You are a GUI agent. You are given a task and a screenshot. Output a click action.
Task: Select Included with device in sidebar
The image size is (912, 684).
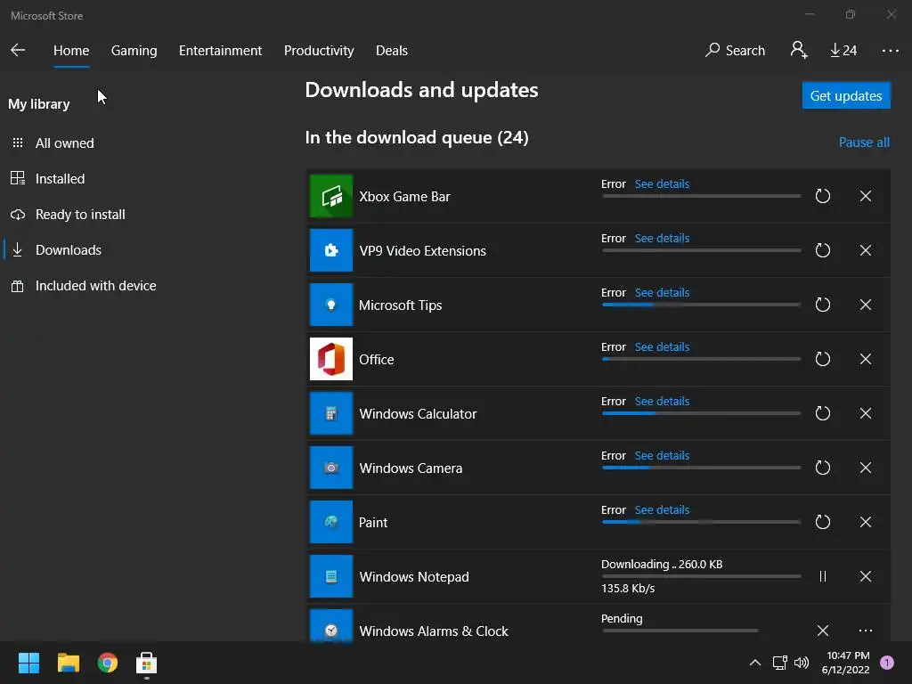(84, 286)
